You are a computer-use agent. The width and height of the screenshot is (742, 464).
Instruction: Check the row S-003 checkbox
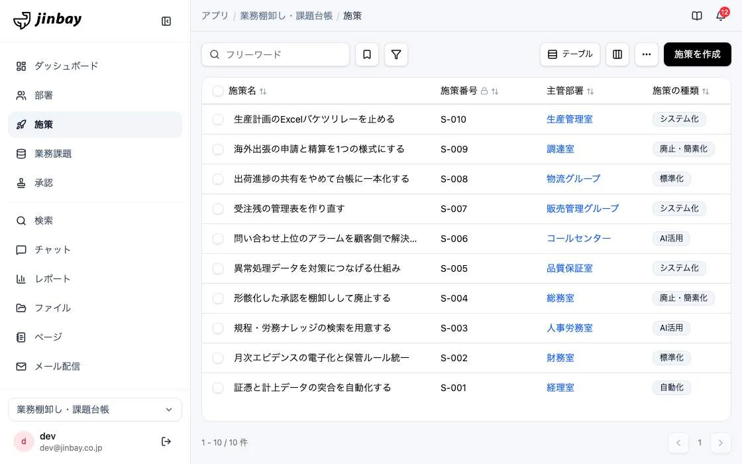218,328
